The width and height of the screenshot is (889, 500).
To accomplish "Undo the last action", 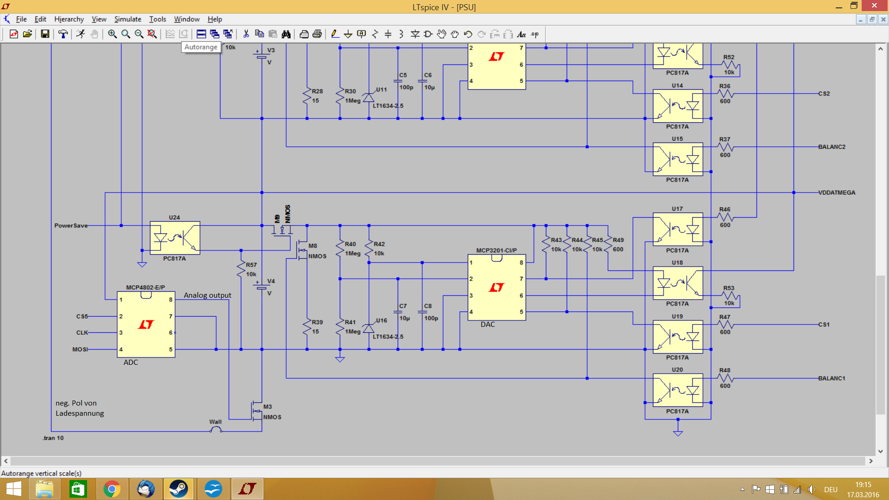I will (x=468, y=34).
